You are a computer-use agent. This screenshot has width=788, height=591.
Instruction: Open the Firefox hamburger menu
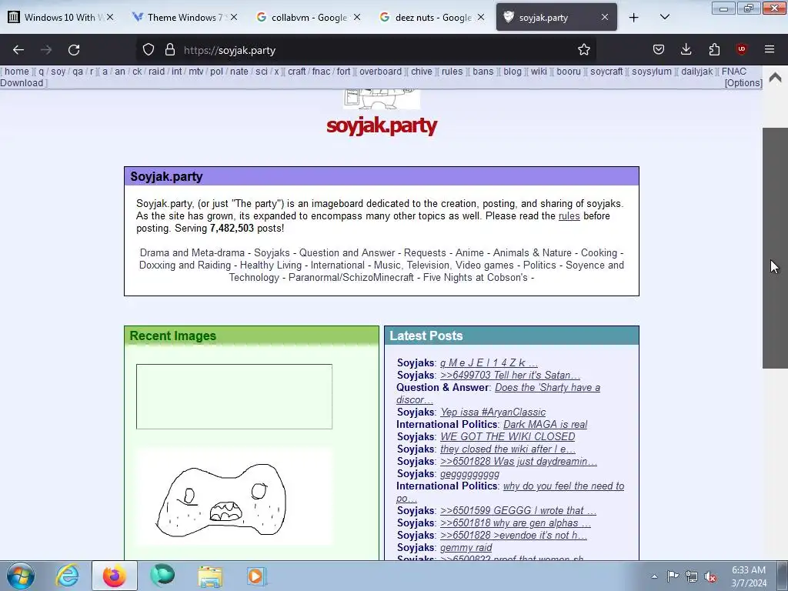click(x=770, y=49)
